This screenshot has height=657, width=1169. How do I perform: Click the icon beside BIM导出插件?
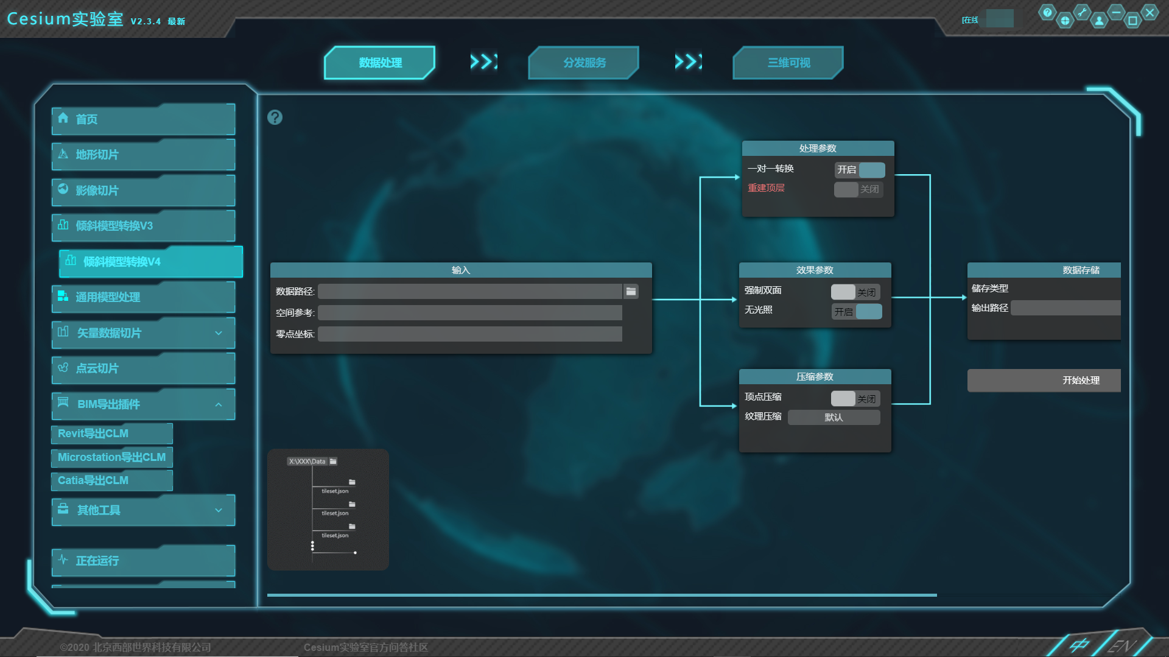click(63, 402)
